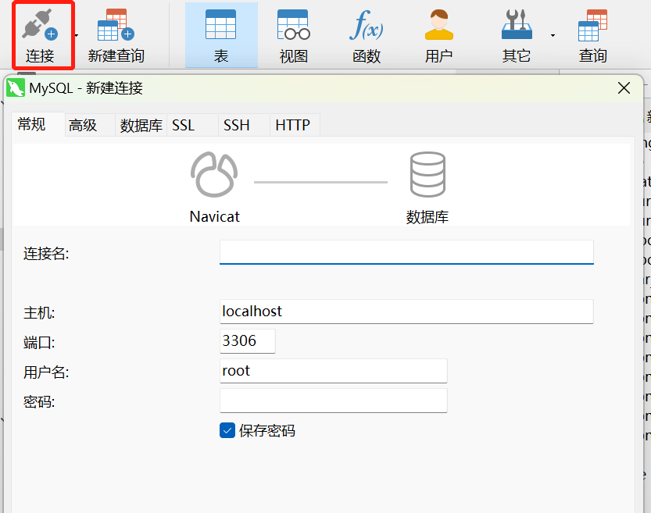
Task: Open the 视图 (View) toolbar icon
Action: pos(294,35)
